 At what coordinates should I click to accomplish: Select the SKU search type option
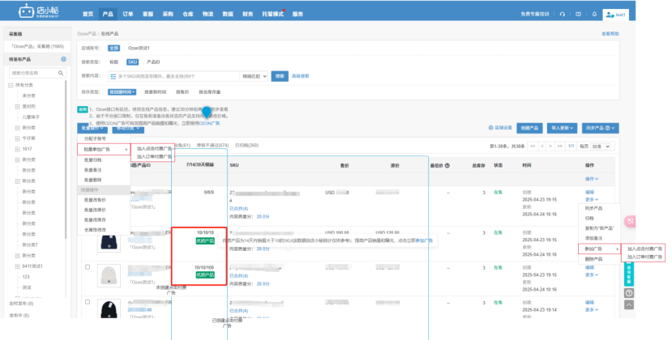(x=133, y=62)
